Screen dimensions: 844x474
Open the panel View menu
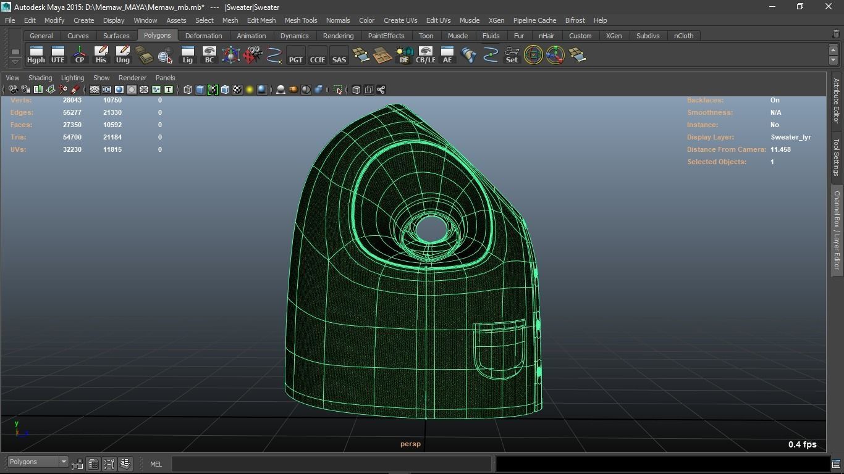pyautogui.click(x=12, y=78)
